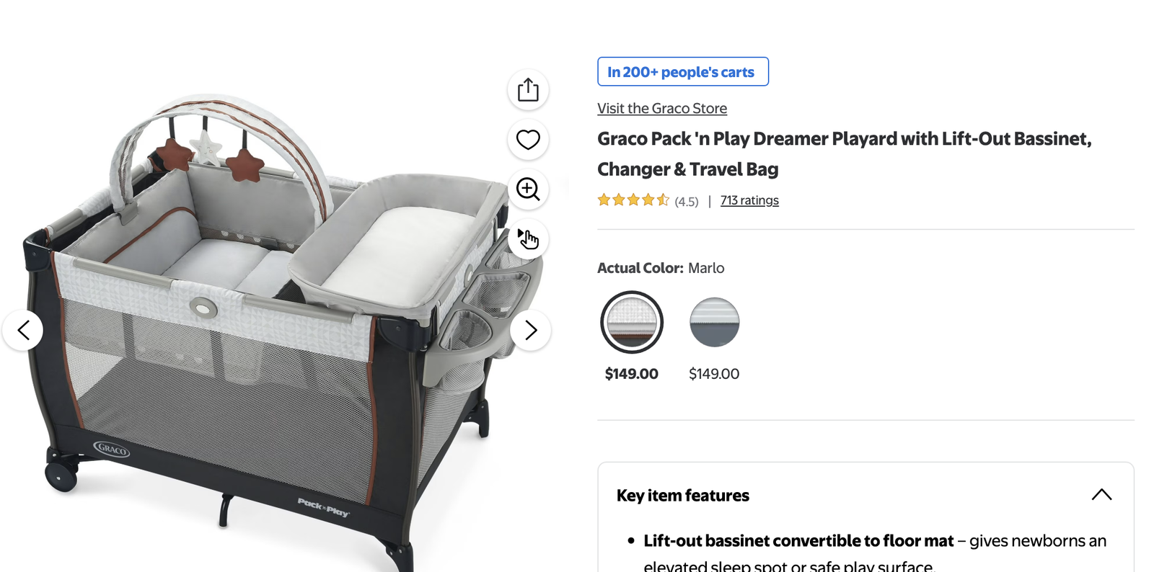Click $149.00 price under gray swatch
1154x572 pixels.
pyautogui.click(x=714, y=374)
